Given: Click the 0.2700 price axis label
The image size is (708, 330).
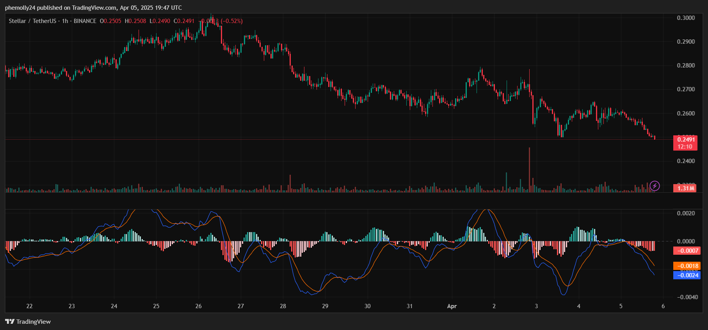Looking at the screenshot, I should 685,89.
